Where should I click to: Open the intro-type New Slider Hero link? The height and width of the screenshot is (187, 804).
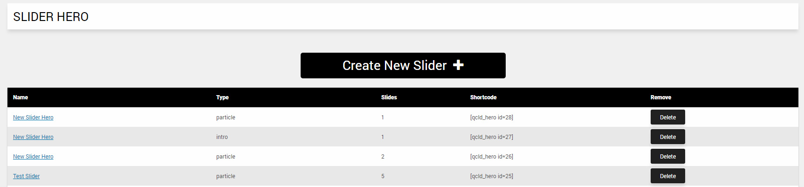33,137
